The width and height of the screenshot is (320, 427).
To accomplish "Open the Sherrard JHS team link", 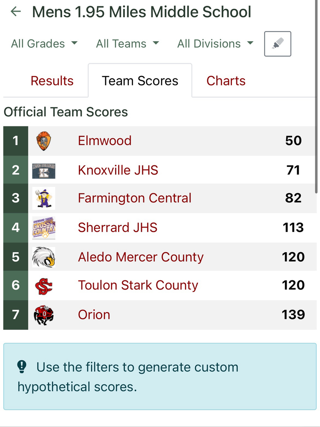I will [x=118, y=227].
